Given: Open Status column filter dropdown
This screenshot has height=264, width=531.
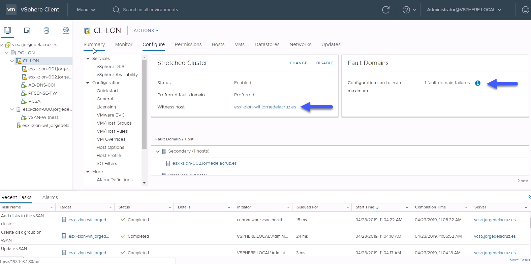Looking at the screenshot, I should (170, 207).
